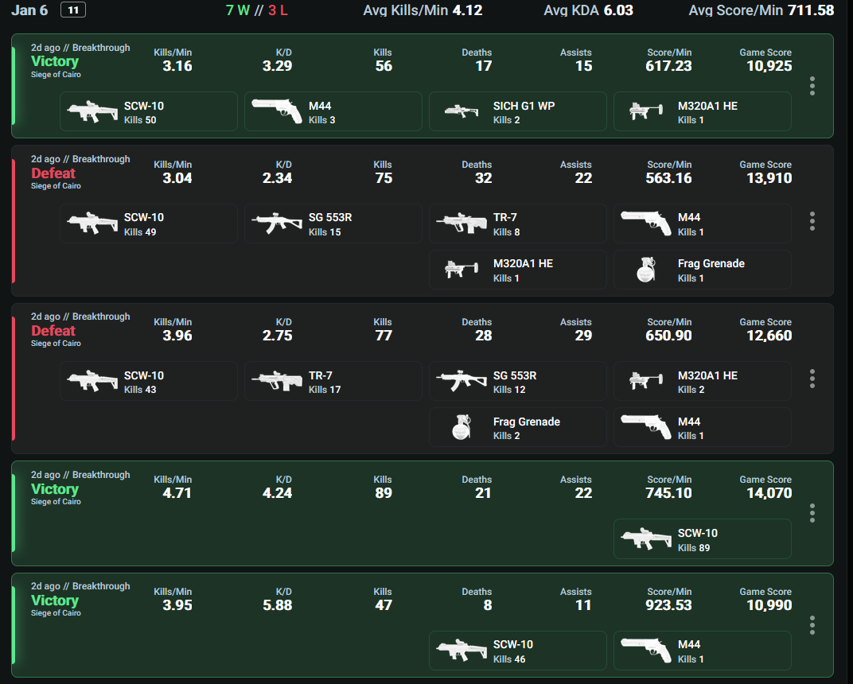Click Score/Min value 650.90
The image size is (853, 684).
668,336
